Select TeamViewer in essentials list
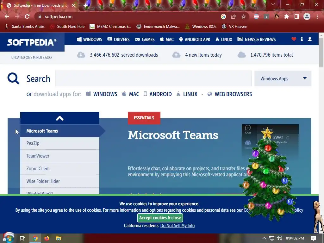Viewport: 324px width, 243px height. pyautogui.click(x=60, y=156)
